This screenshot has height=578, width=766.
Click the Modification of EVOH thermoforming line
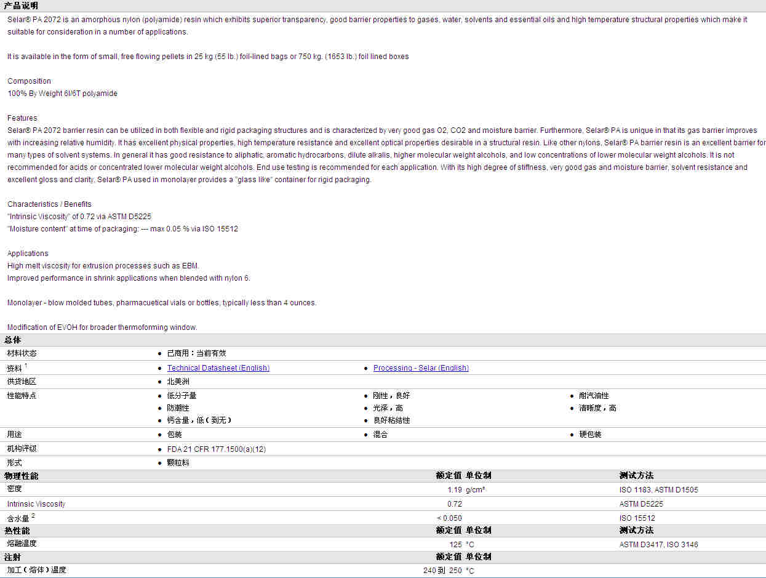[102, 327]
